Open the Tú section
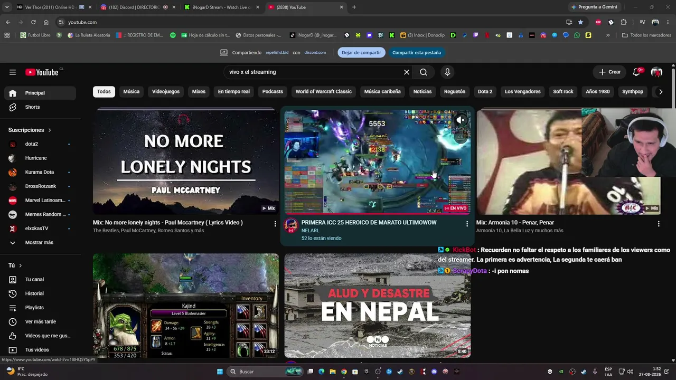 pos(15,265)
